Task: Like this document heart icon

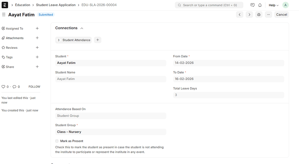Action: 3,87
